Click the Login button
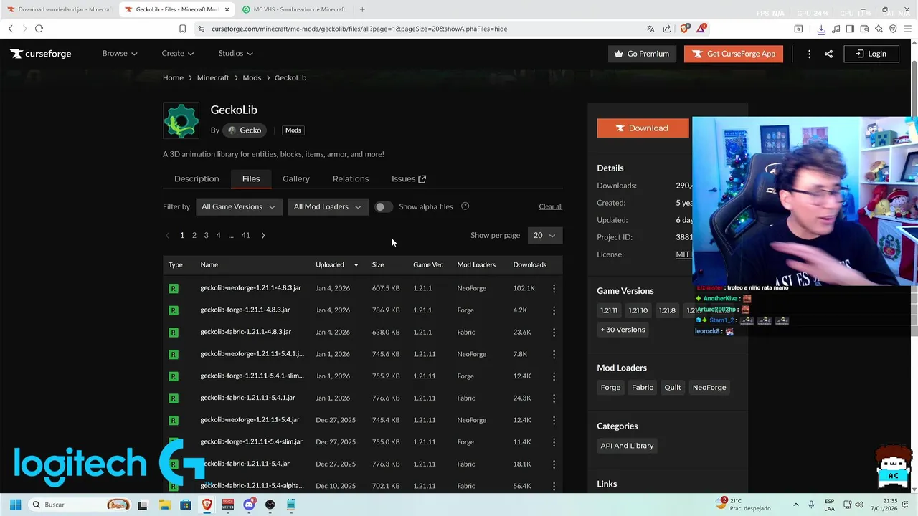The width and height of the screenshot is (918, 516). click(871, 54)
